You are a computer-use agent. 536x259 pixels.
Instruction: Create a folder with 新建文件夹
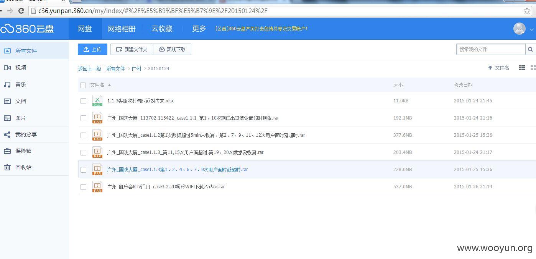click(132, 49)
